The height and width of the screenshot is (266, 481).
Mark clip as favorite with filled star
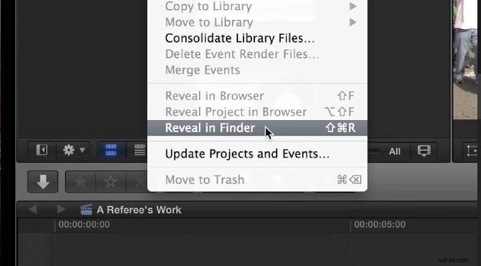[x=81, y=182]
